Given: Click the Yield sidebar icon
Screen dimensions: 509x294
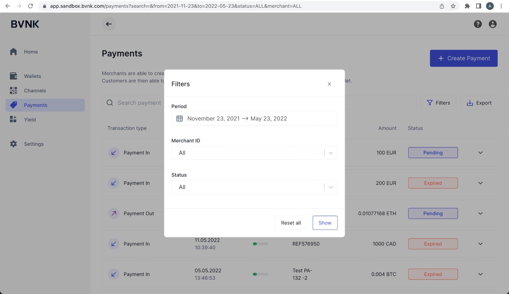Looking at the screenshot, I should pos(13,119).
